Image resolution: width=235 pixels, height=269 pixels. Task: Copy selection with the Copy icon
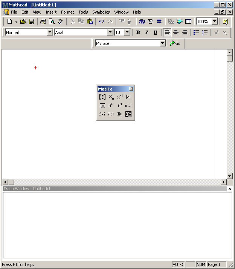(x=81, y=22)
